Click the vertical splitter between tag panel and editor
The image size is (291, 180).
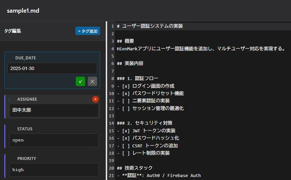(x=106, y=101)
